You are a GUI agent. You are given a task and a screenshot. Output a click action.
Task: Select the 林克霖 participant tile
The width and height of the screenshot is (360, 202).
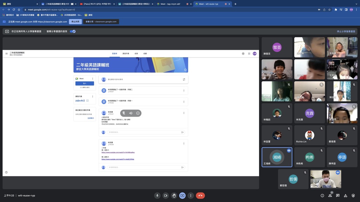click(309, 113)
